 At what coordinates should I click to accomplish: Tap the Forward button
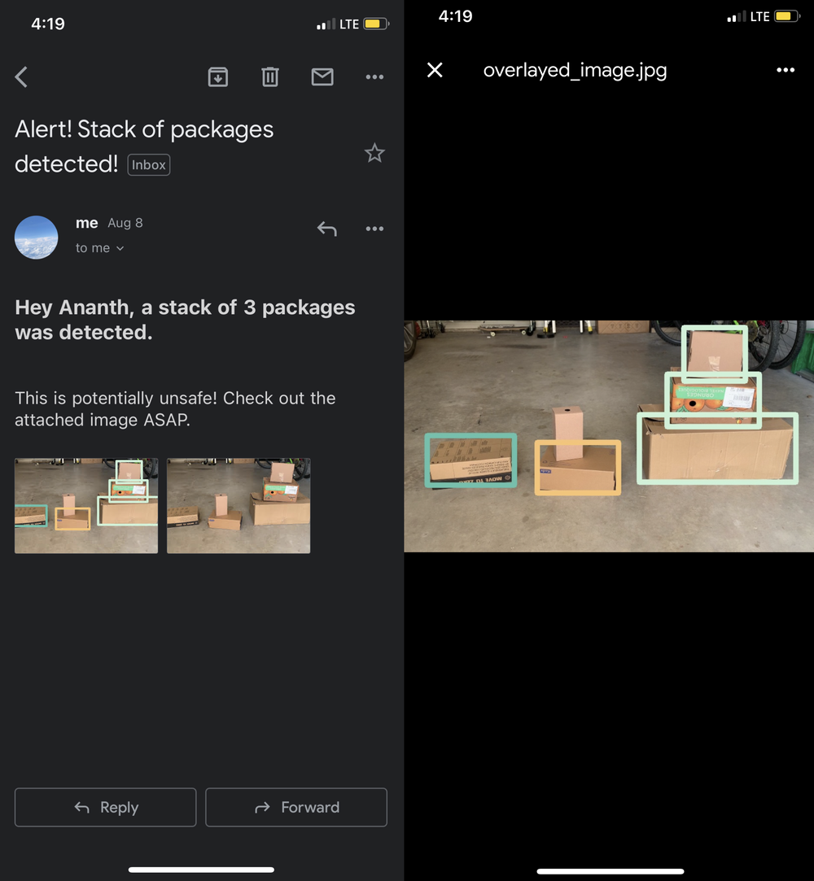point(295,807)
